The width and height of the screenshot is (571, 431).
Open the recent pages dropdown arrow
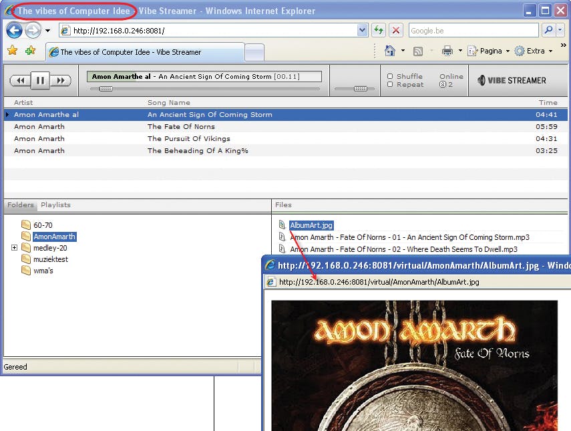click(x=47, y=31)
